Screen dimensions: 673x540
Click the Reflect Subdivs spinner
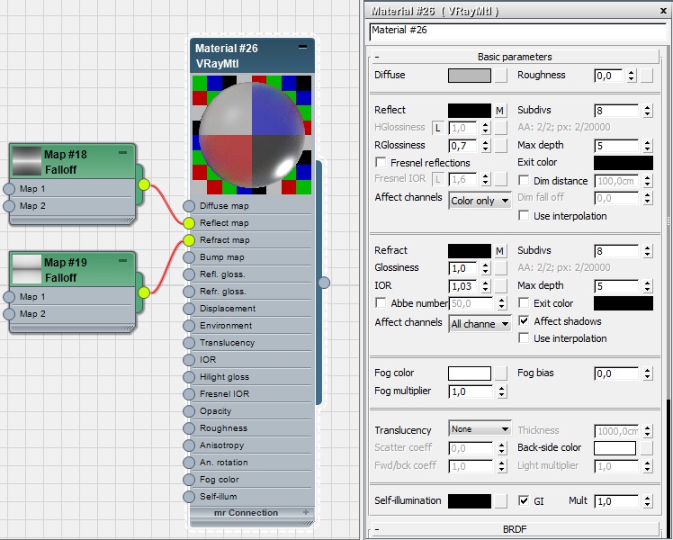coord(648,111)
